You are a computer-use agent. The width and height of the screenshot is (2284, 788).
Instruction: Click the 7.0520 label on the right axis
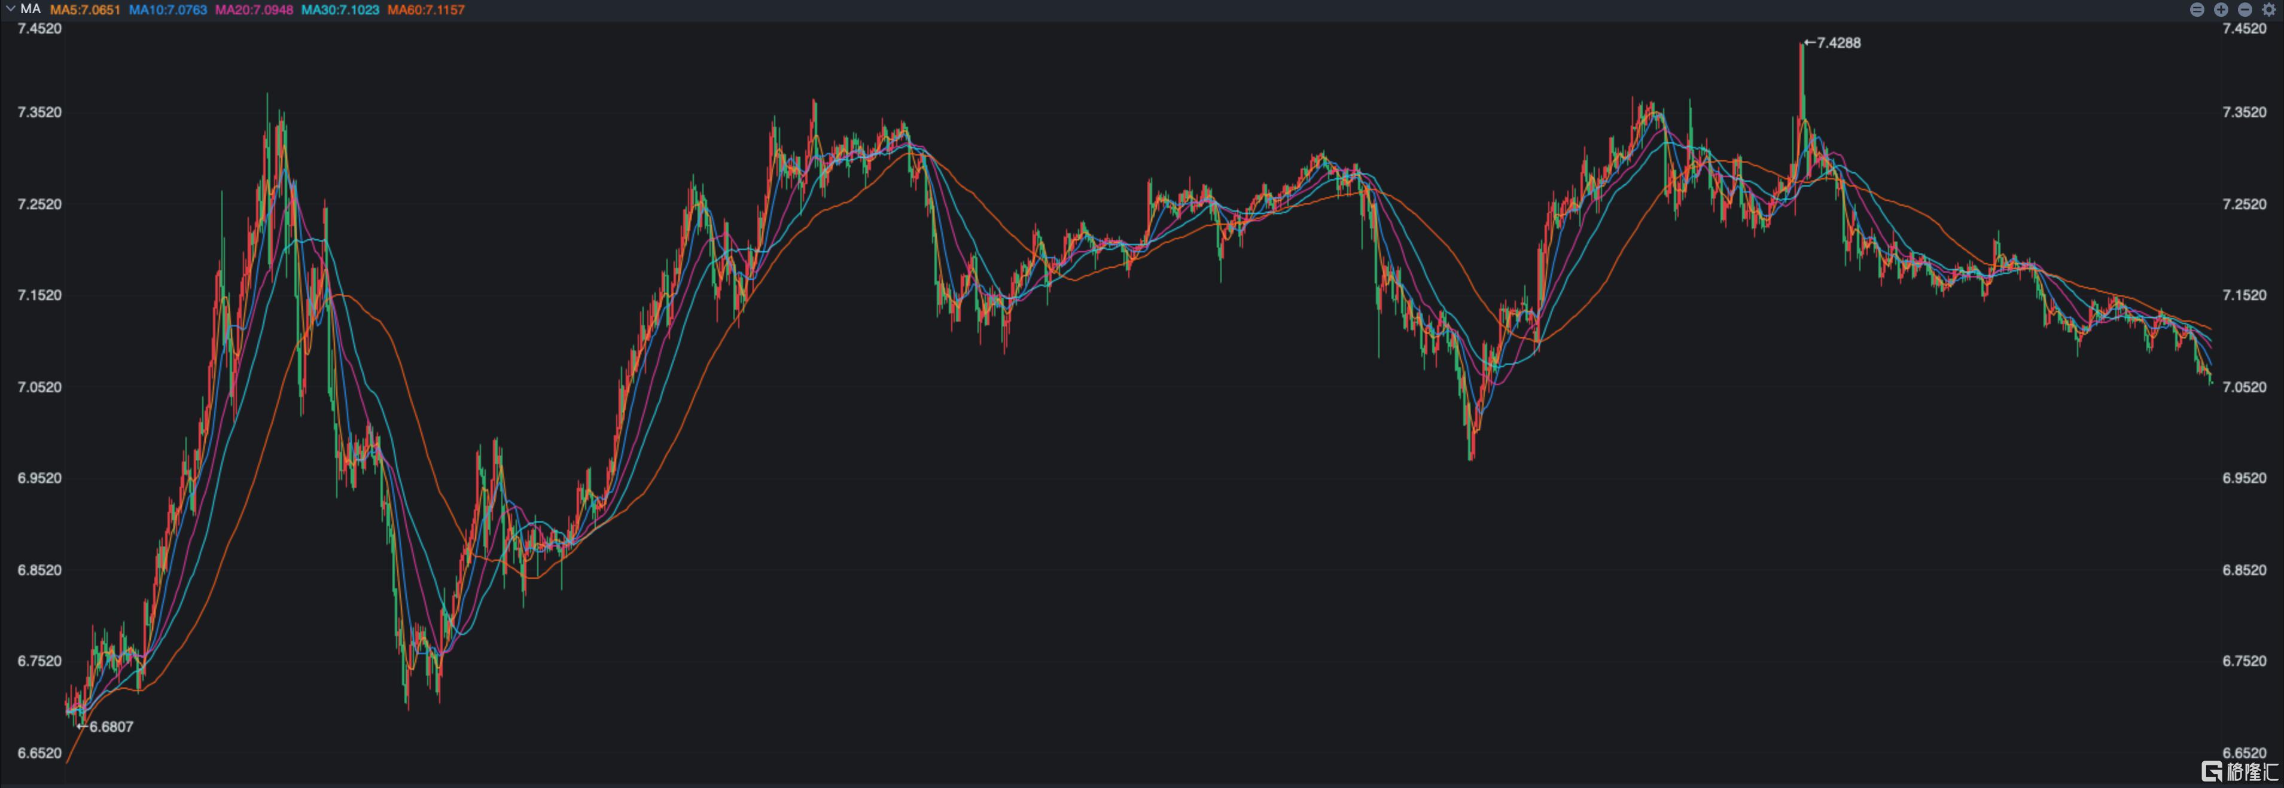pos(2244,387)
